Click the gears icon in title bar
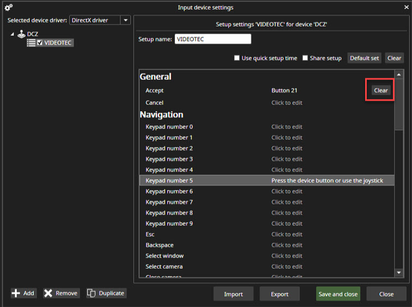Image resolution: width=412 pixels, height=307 pixels. 8,7
